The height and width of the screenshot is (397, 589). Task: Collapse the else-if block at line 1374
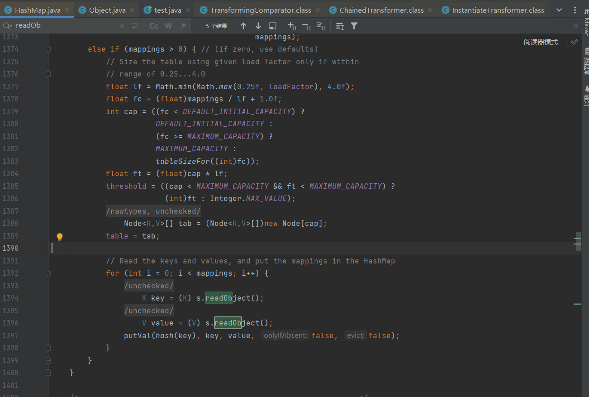pos(48,49)
